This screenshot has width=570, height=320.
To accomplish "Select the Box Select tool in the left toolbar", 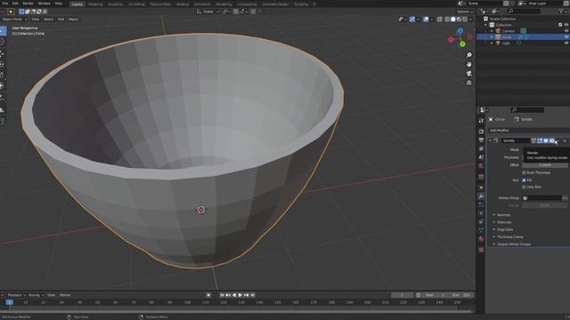I will click(3, 31).
